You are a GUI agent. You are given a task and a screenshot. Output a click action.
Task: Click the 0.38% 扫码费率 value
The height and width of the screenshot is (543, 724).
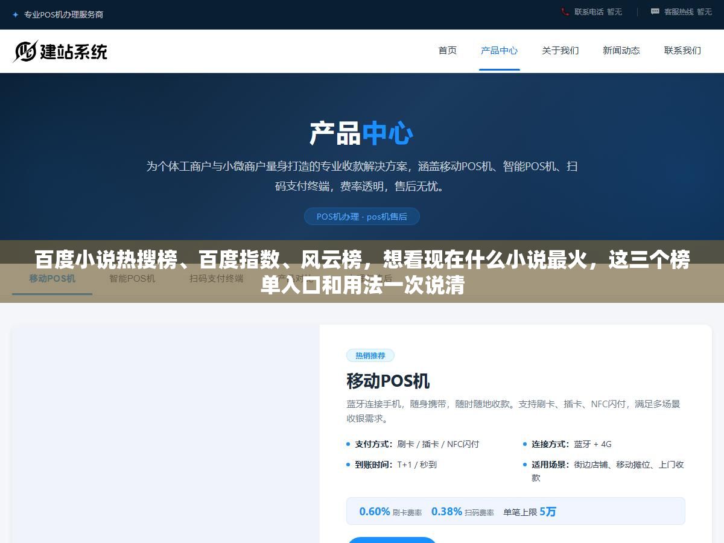tap(462, 512)
